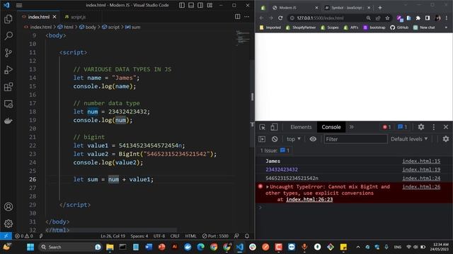This screenshot has height=254, width=453.
Task: Open More Actions in editor title
Action: [247, 17]
